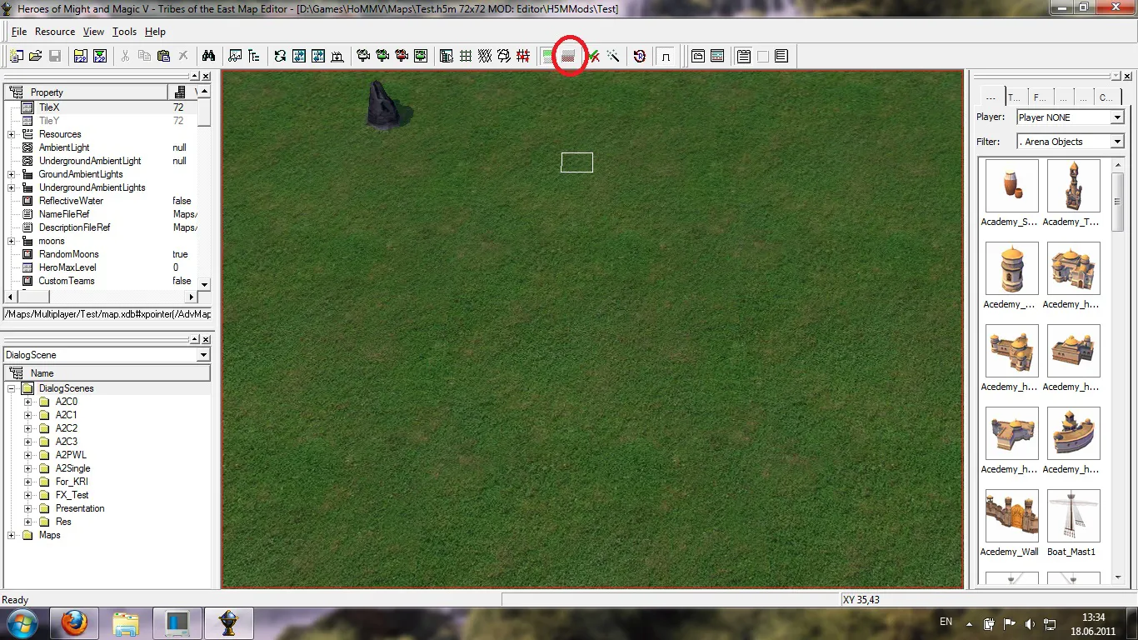
Task: Open the Arena Objects filter dropdown
Action: [1071, 142]
